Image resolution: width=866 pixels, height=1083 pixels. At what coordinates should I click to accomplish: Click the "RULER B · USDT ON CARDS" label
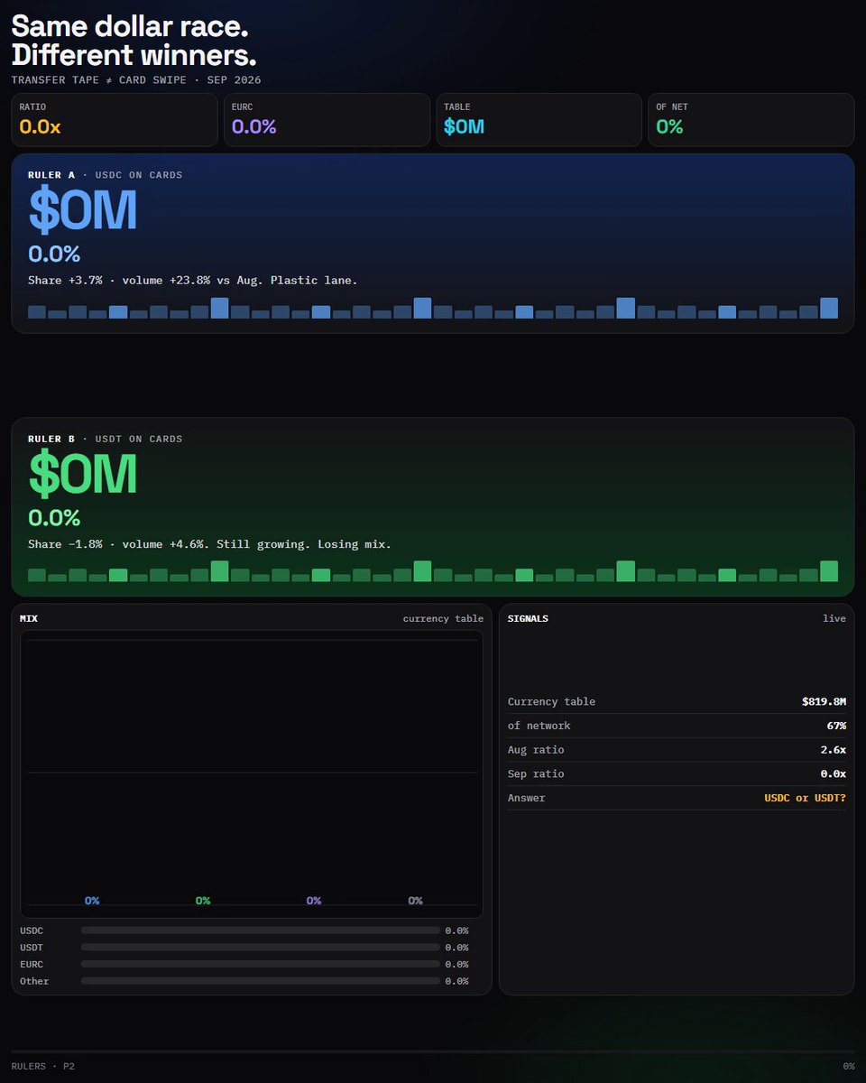click(106, 439)
